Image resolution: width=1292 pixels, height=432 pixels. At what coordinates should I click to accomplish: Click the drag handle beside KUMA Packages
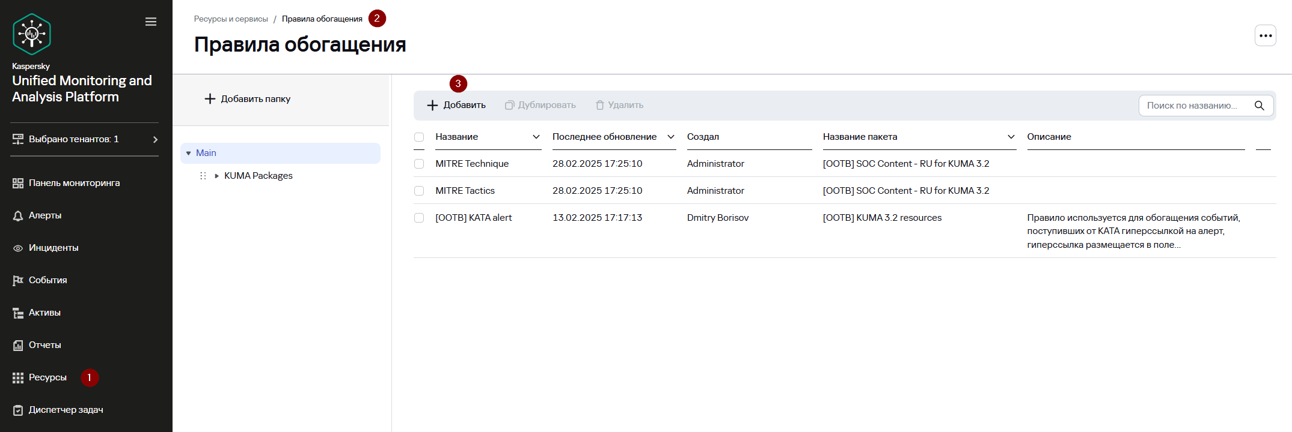click(203, 176)
